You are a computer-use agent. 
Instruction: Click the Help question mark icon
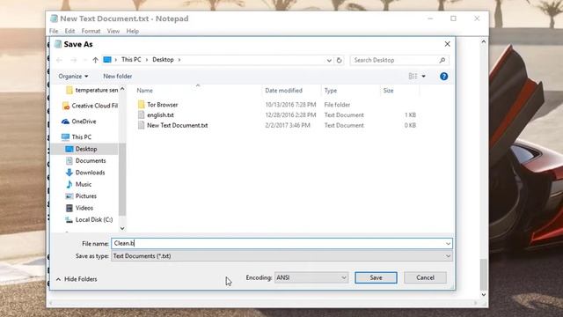(443, 77)
